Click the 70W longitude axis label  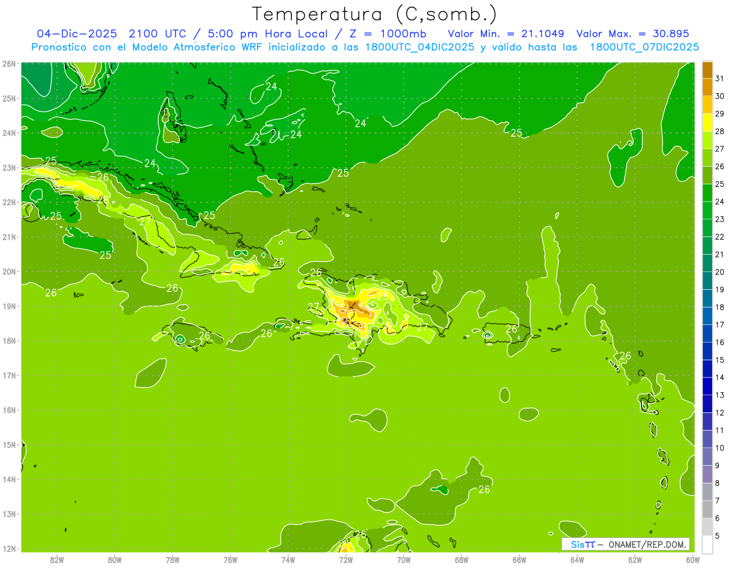[x=404, y=559]
